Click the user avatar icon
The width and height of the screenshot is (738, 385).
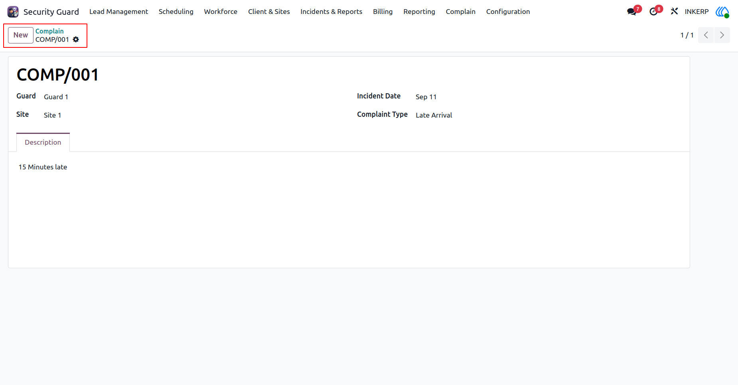pyautogui.click(x=722, y=12)
